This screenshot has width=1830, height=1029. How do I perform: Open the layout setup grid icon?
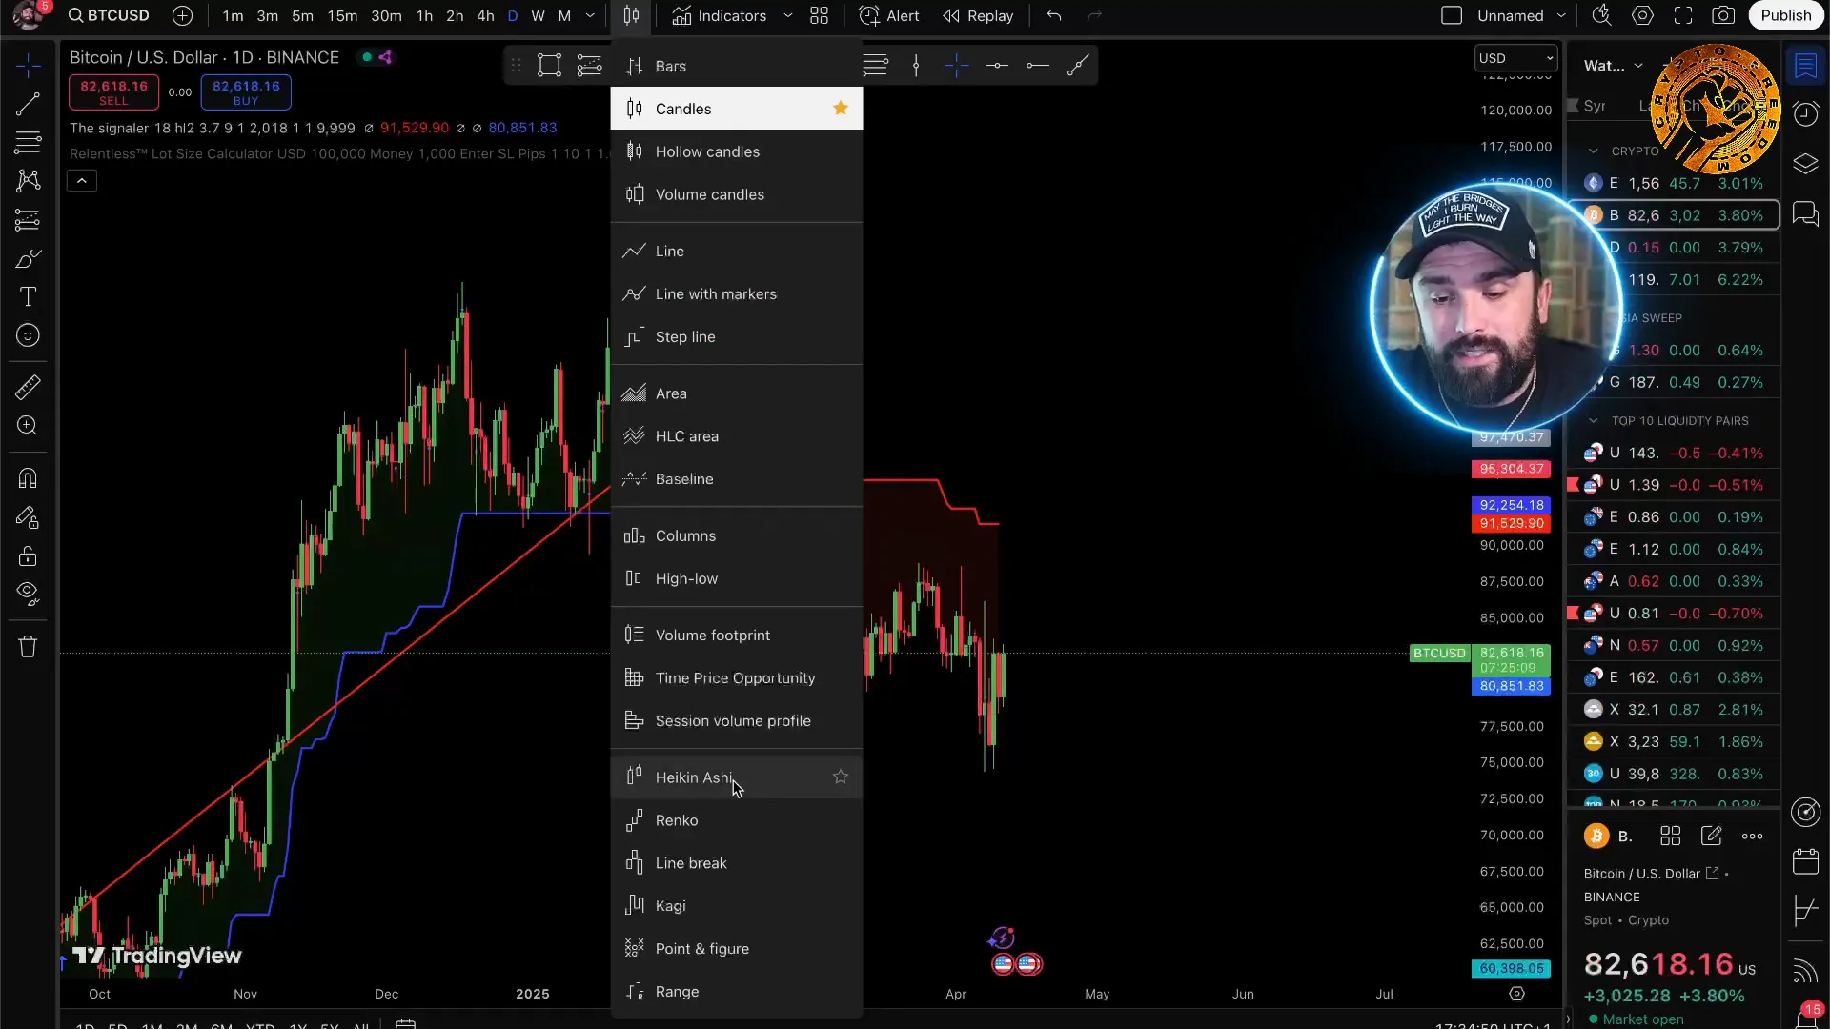819,15
